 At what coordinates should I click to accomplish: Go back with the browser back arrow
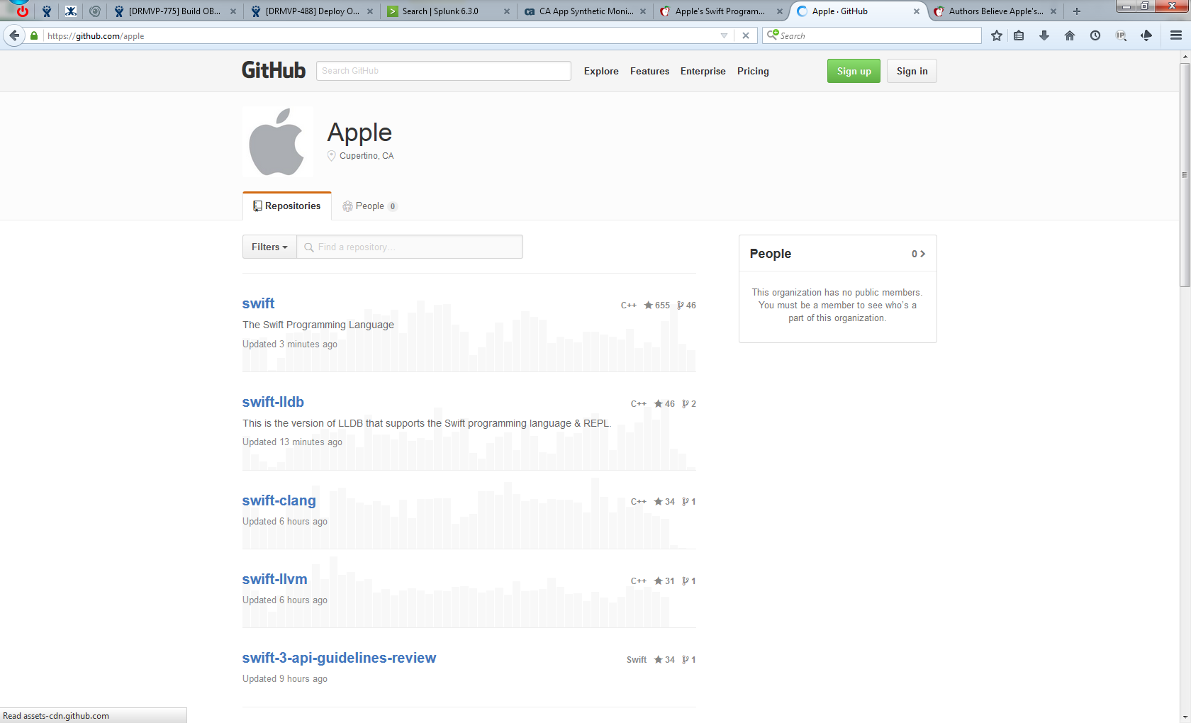coord(14,35)
